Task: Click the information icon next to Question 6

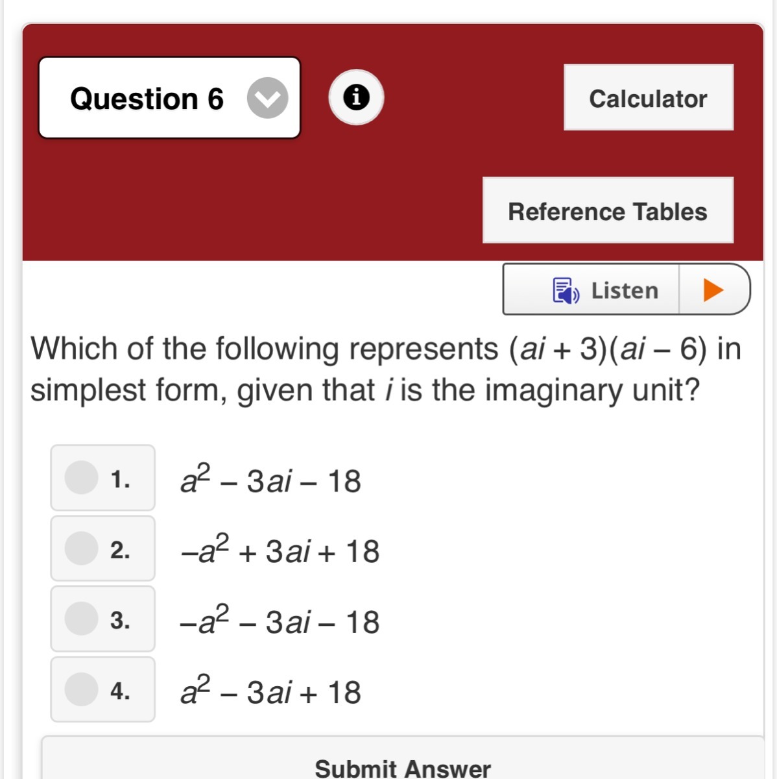Action: [x=356, y=97]
